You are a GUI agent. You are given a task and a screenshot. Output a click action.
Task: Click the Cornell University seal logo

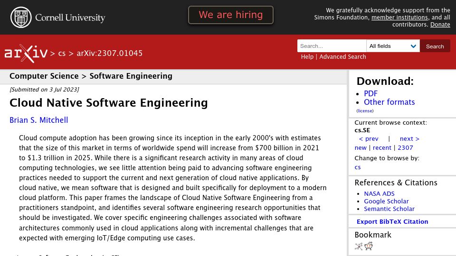click(21, 18)
